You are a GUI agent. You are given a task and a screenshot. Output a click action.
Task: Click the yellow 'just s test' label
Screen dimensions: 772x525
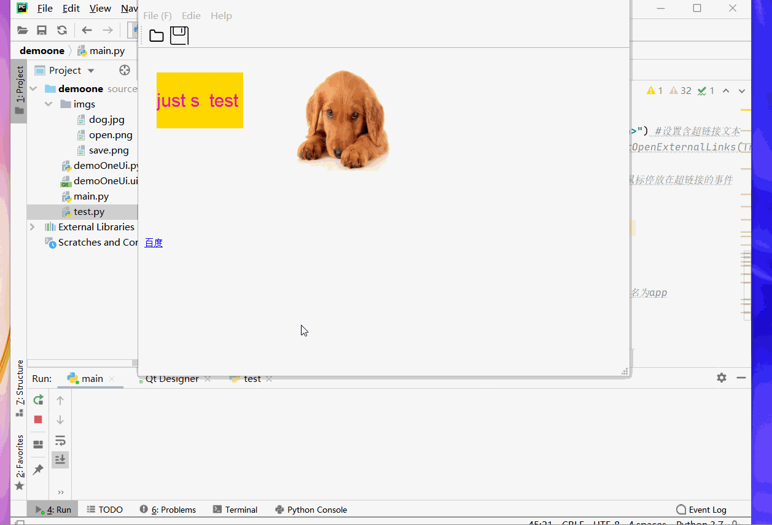(x=200, y=100)
